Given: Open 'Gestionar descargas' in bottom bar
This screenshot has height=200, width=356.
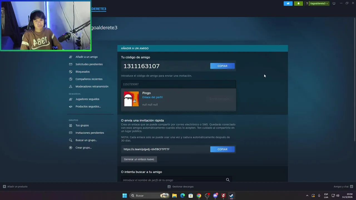Looking at the screenshot, I should click(x=181, y=187).
